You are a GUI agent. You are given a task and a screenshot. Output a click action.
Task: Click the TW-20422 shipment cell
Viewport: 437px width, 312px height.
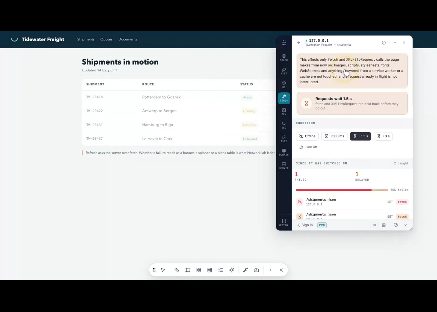point(95,111)
